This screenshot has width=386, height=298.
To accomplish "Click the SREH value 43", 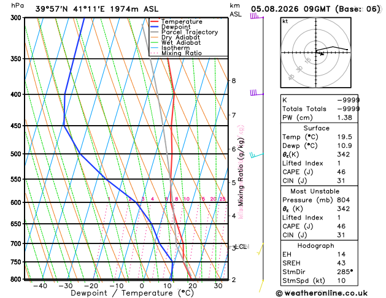I will coord(341,263).
